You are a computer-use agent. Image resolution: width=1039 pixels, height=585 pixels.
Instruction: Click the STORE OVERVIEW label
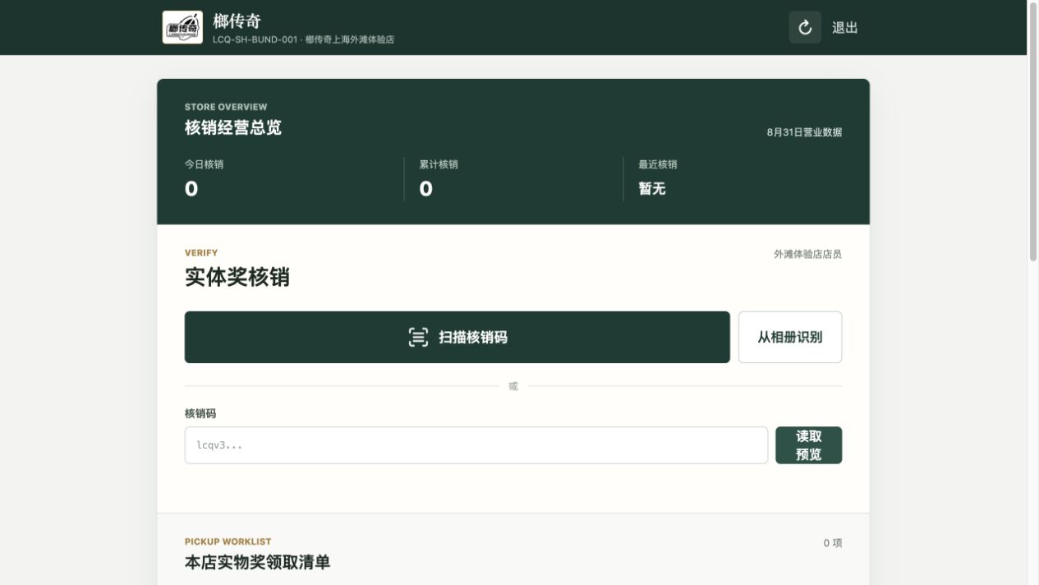point(226,107)
